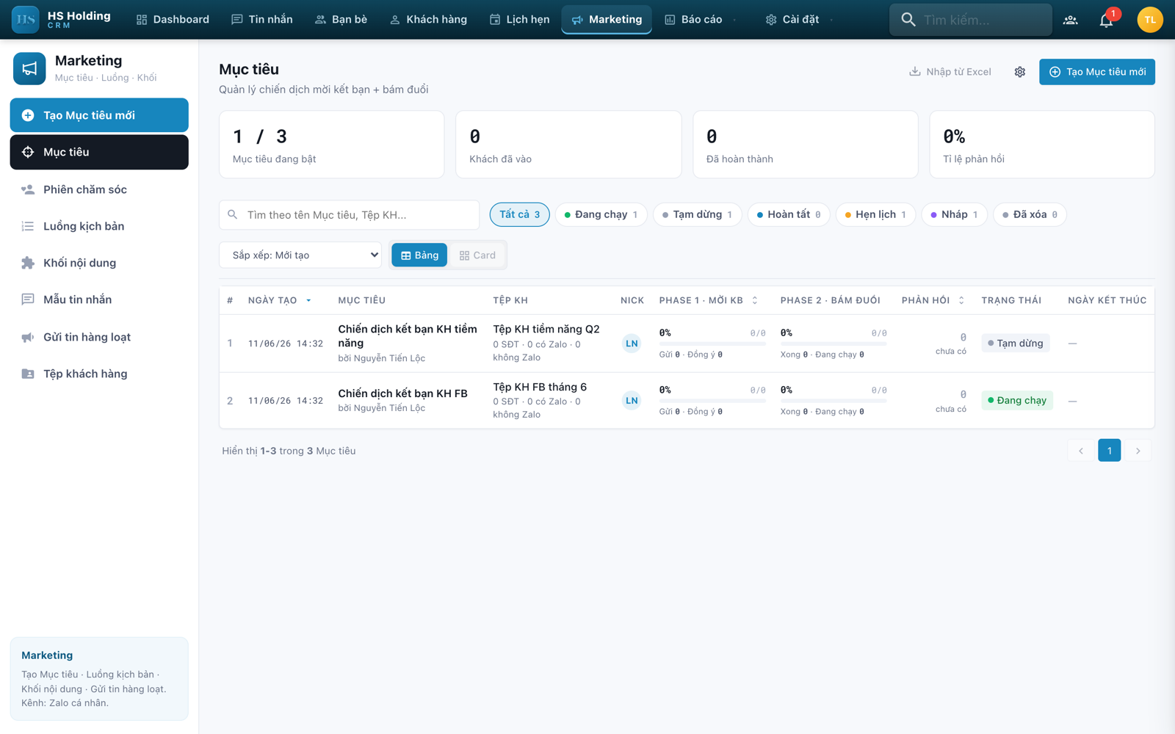Expand Cài đặt menu
This screenshot has height=734, width=1175.
click(799, 20)
